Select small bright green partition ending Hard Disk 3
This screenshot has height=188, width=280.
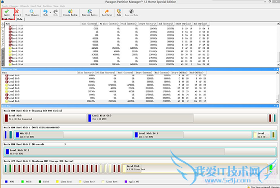[x=271, y=168]
